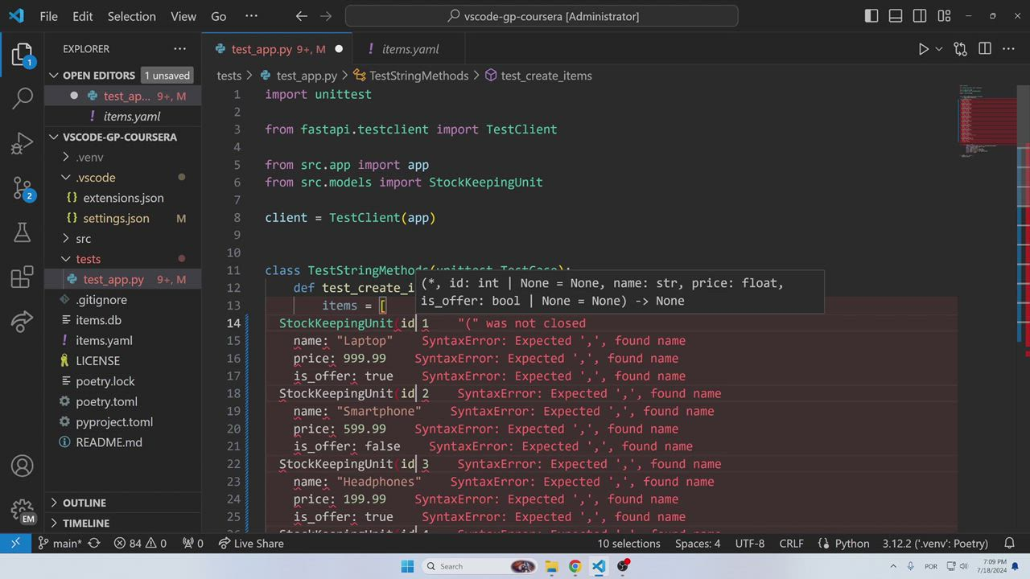
Task: Open the notifications bell in status bar
Action: point(1009,544)
